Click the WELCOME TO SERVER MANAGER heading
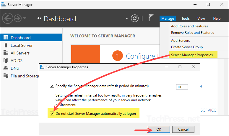Image resolution: width=229 pixels, height=136 pixels. click(103, 36)
